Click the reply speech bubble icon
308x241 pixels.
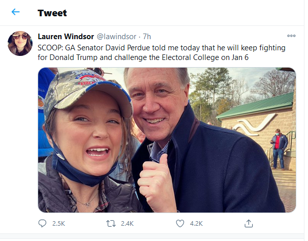click(43, 223)
